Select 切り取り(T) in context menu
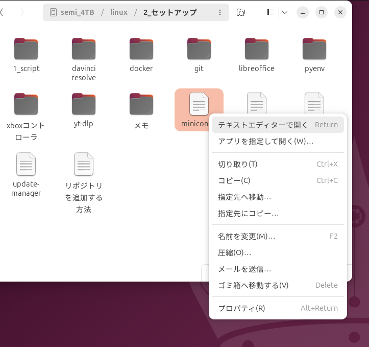The width and height of the screenshot is (369, 347). click(278, 164)
